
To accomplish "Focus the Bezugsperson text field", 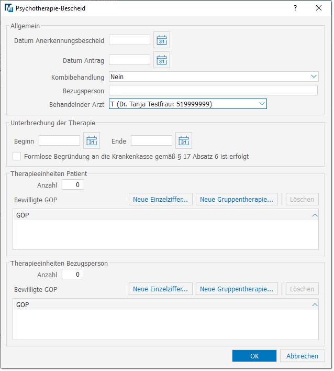I will (x=213, y=91).
